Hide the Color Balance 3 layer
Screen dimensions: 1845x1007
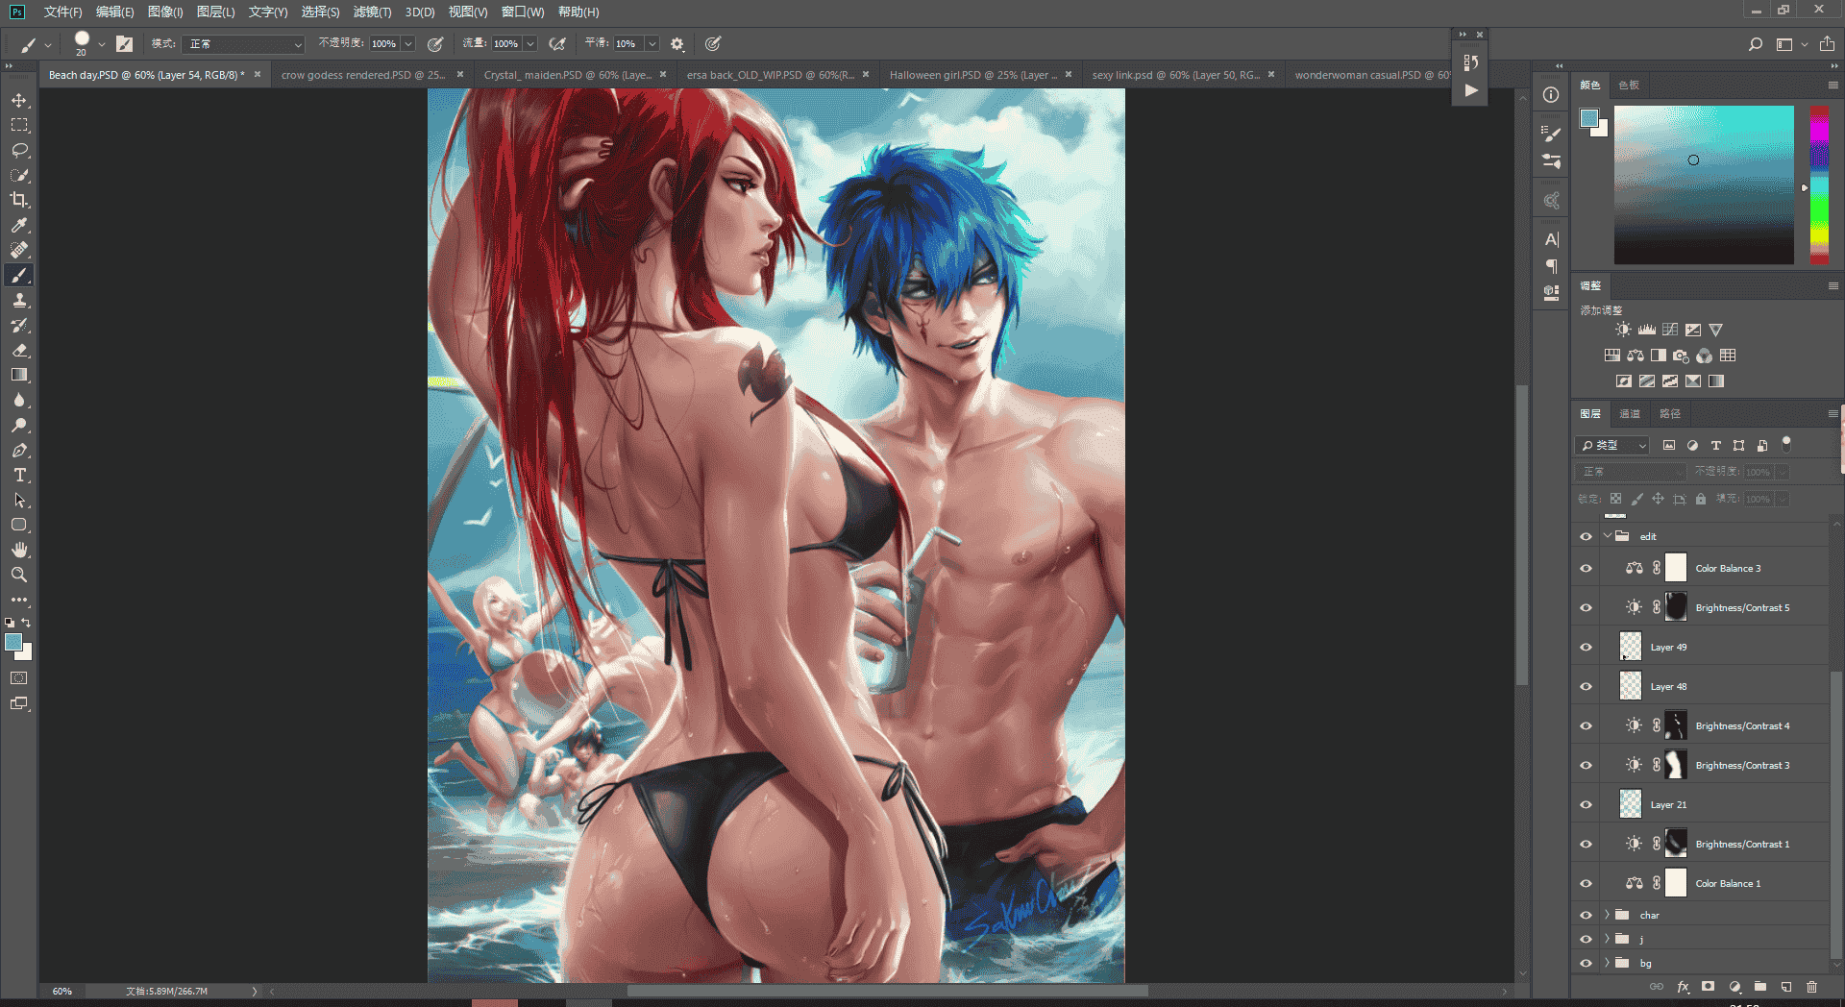(1586, 569)
